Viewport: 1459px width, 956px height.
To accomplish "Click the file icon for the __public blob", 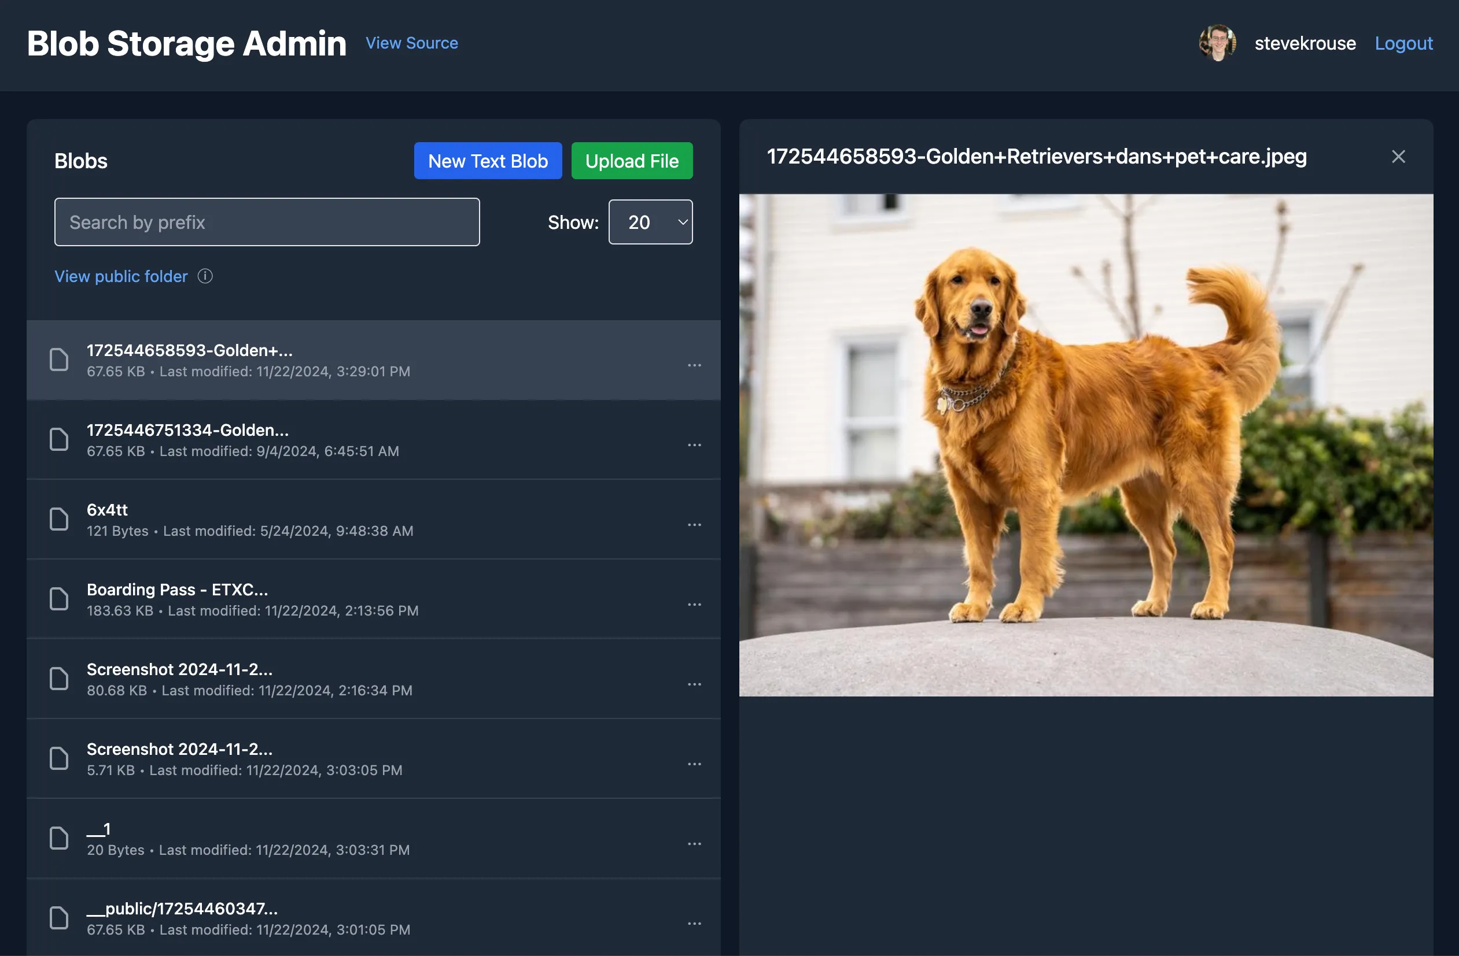I will click(x=59, y=918).
